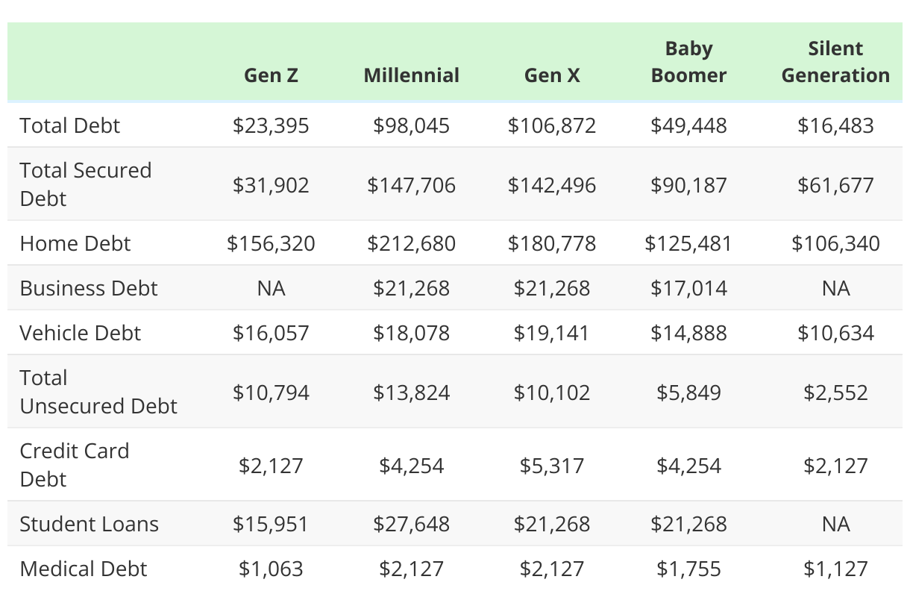The height and width of the screenshot is (597, 910).
Task: Select the Gen X column header
Action: [x=552, y=75]
